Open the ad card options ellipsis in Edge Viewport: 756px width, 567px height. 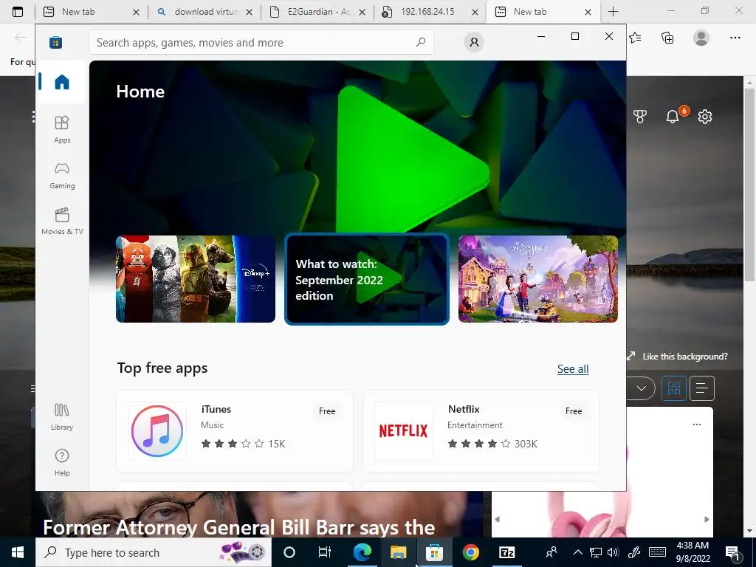point(697,425)
